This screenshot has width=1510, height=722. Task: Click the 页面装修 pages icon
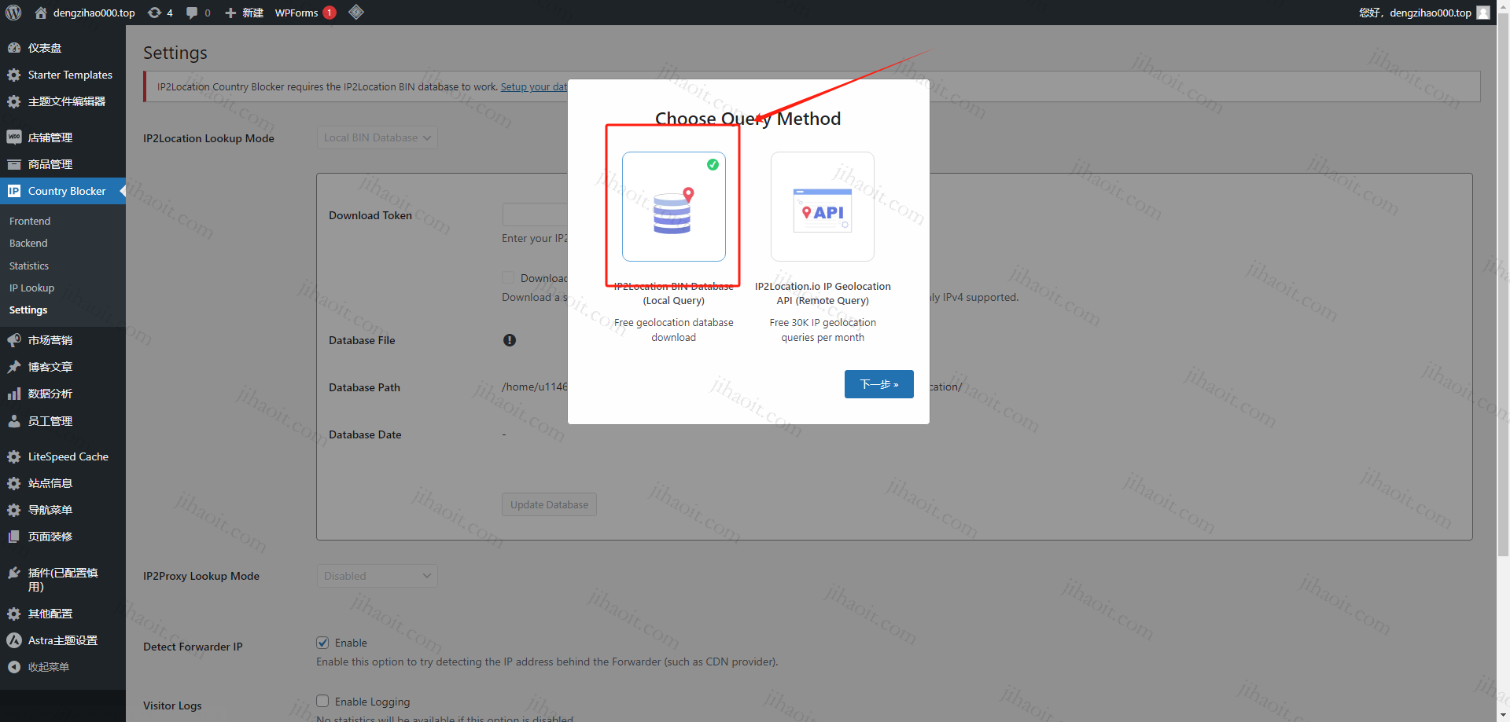[14, 537]
